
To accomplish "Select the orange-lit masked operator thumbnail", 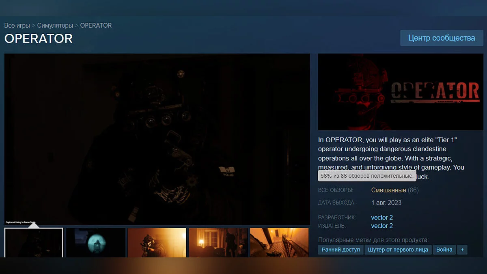I will (157, 242).
